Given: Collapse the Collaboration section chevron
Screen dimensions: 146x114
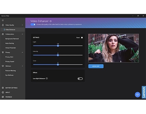Looking at the screenshot, I should (22, 34).
